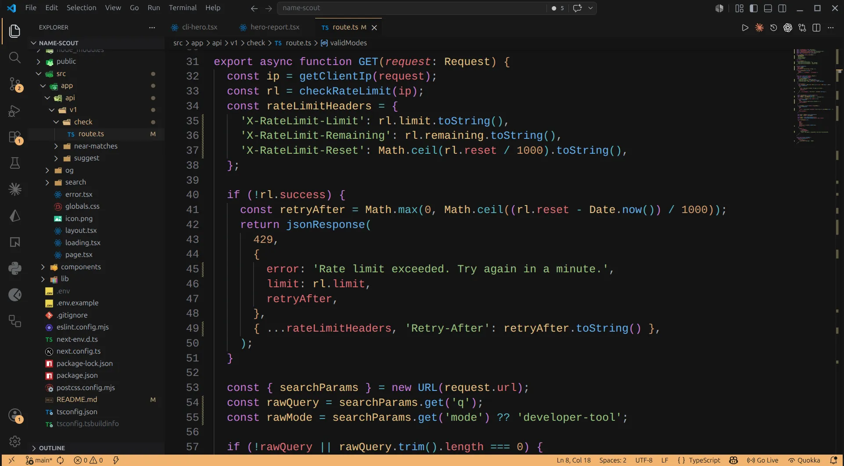Close the route.ts tab
Screen dimensions: 844x466
tap(374, 28)
